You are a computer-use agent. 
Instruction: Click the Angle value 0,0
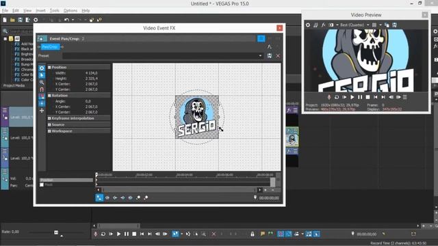point(88,101)
